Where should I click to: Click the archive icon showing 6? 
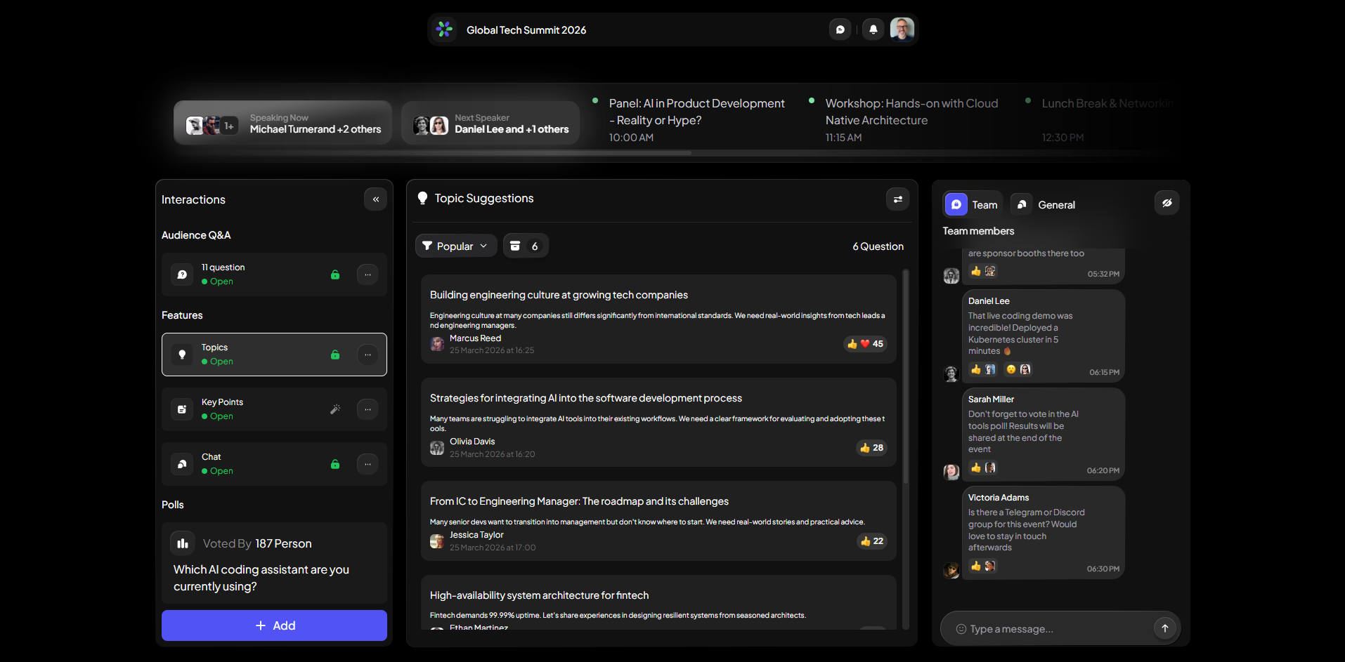coord(525,246)
